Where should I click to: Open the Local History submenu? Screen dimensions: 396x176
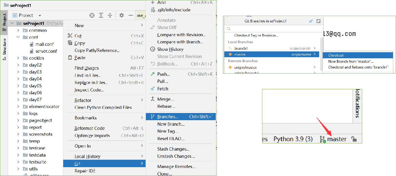coord(104,156)
